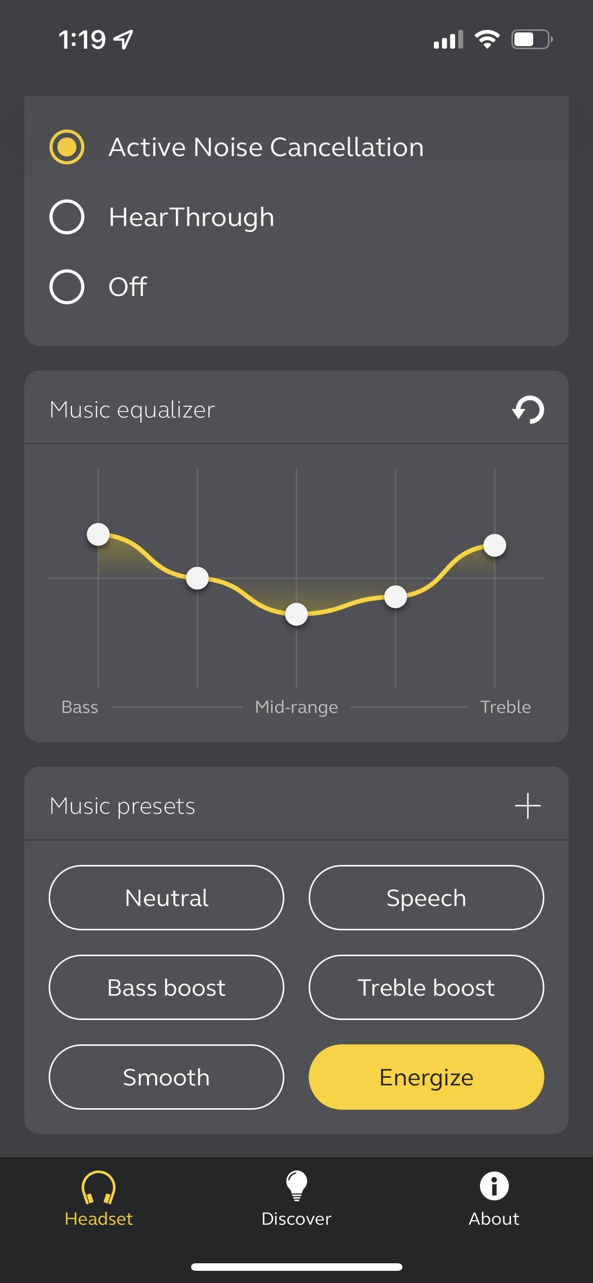Click the fourth equalizer band handle
Viewport: 593px width, 1283px height.
point(395,597)
